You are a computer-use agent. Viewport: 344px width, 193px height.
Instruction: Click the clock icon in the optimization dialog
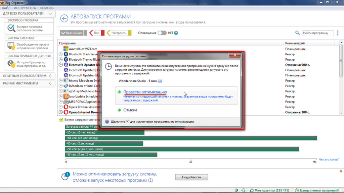108,67
